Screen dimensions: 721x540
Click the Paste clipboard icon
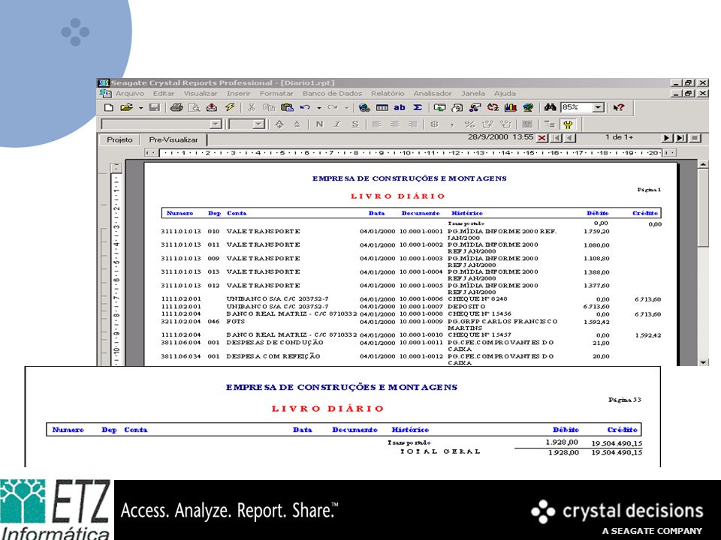click(x=287, y=107)
